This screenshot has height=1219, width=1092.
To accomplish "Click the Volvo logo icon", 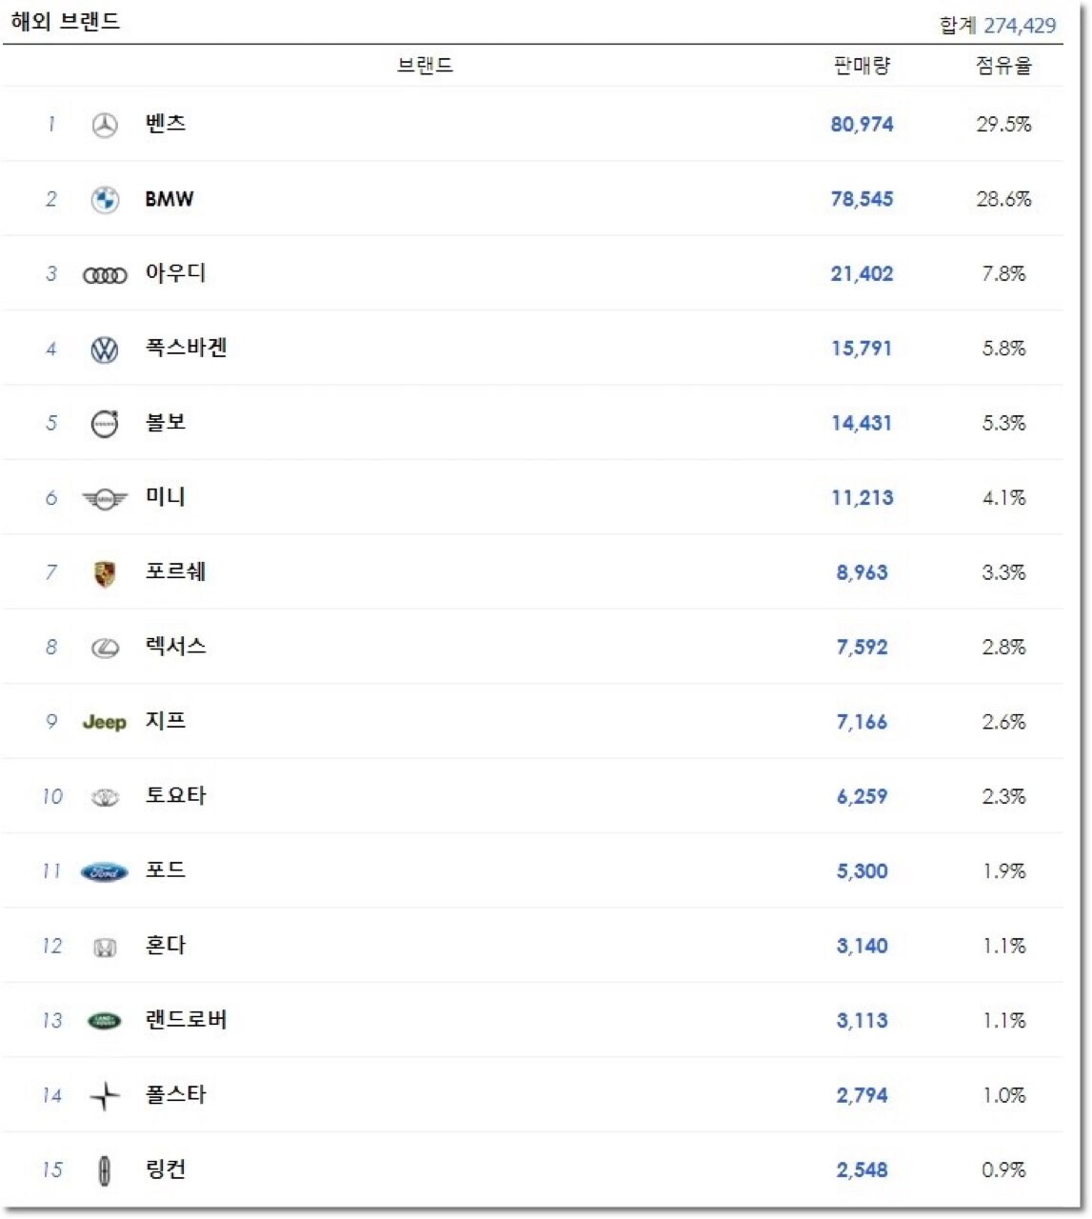I will tap(105, 423).
